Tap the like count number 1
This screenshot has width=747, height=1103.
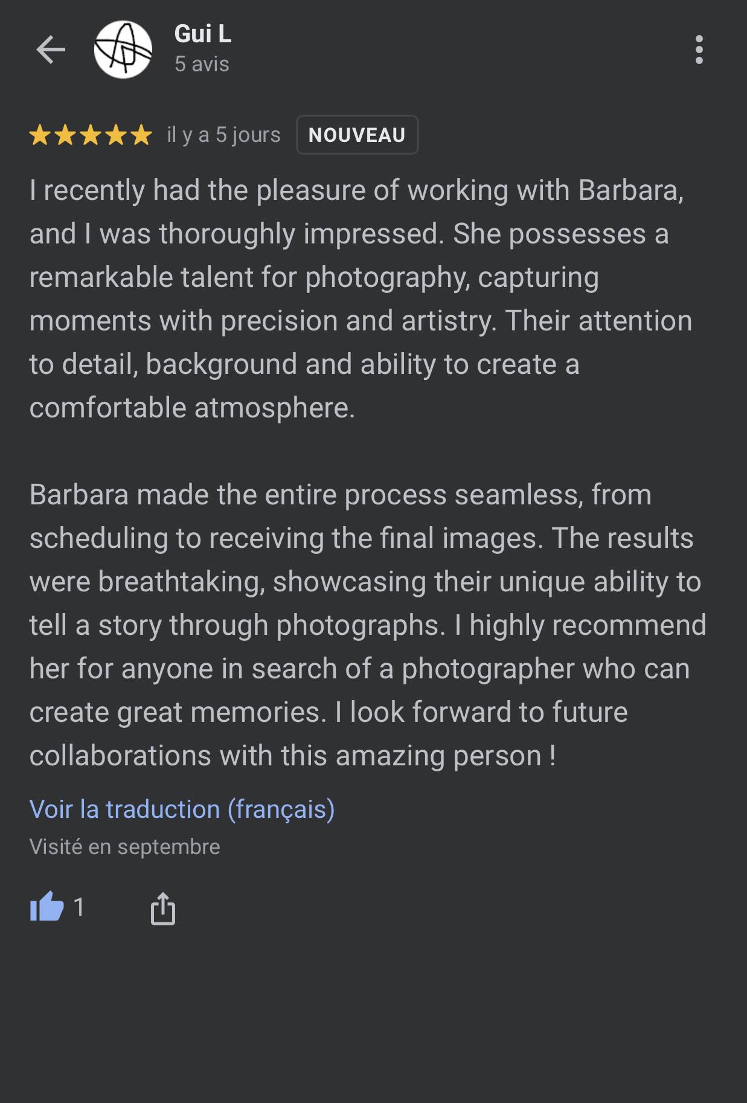(79, 907)
